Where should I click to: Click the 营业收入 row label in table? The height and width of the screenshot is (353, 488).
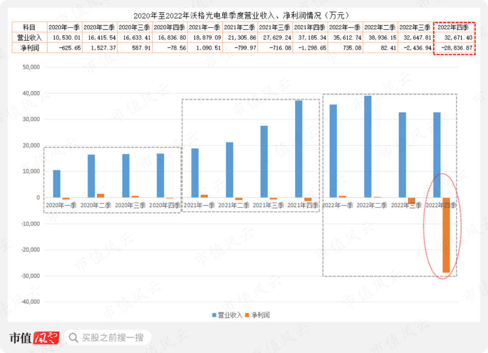tap(29, 38)
